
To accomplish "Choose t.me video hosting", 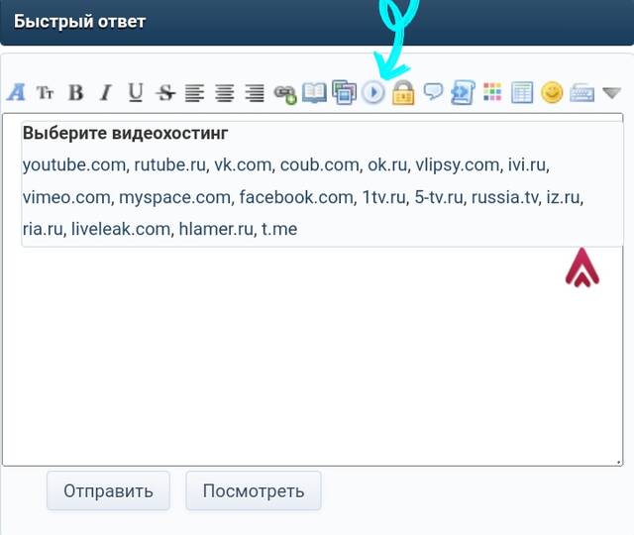I will coord(279,229).
